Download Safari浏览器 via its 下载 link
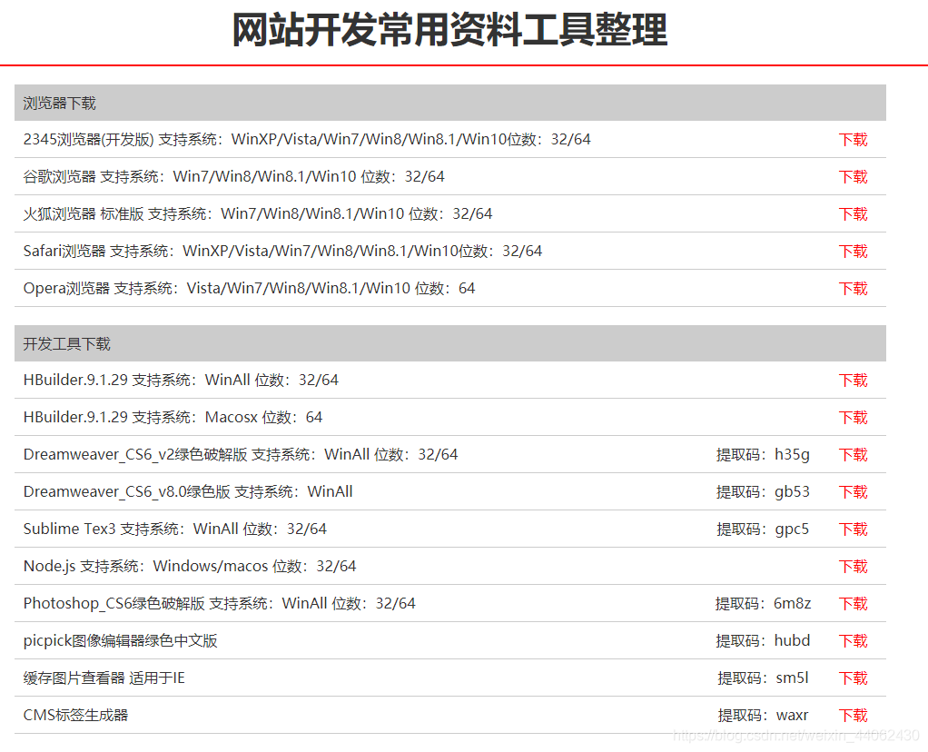 [853, 252]
